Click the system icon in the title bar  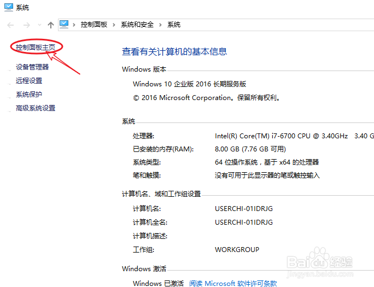click(x=9, y=8)
